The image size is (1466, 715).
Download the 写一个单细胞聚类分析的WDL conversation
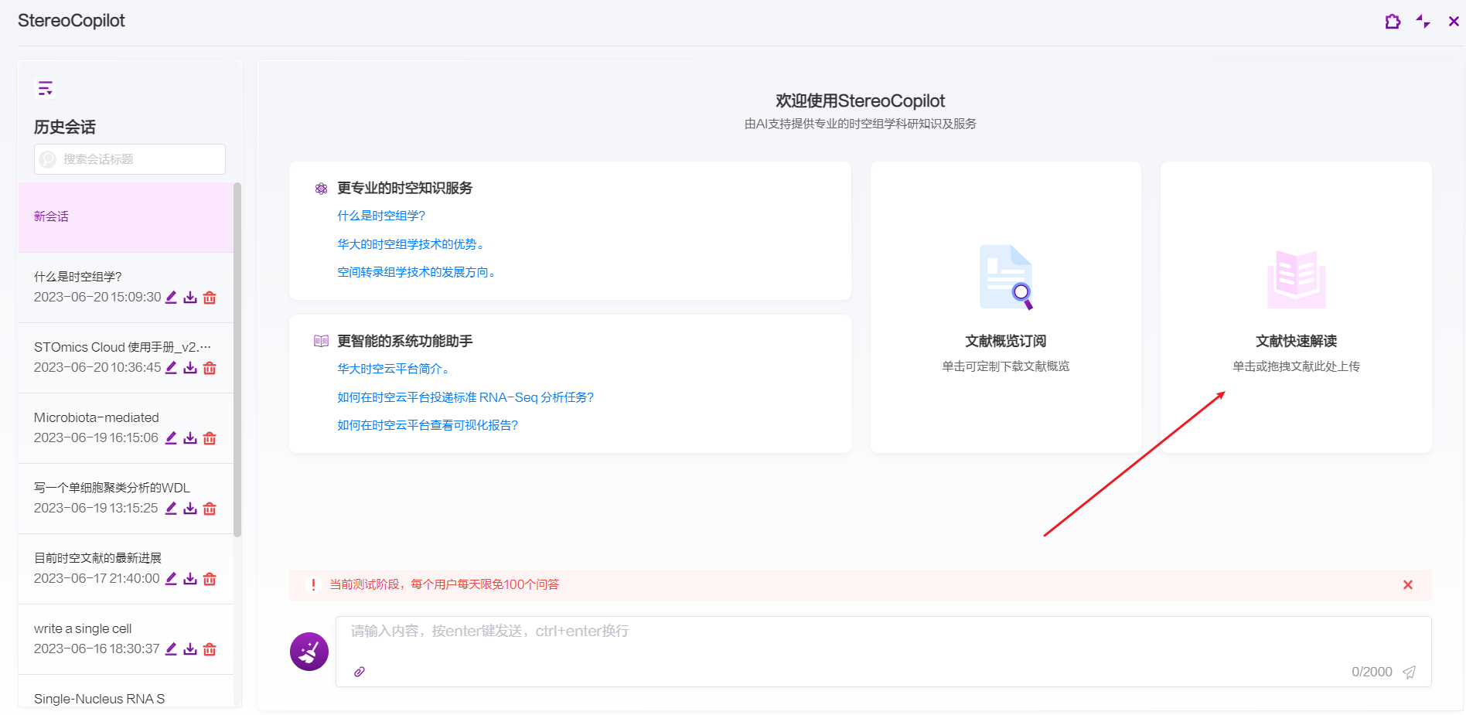pyautogui.click(x=190, y=509)
